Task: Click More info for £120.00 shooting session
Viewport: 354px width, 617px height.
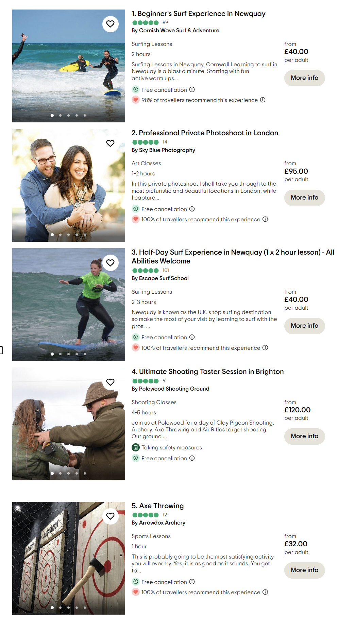Action: pos(304,436)
